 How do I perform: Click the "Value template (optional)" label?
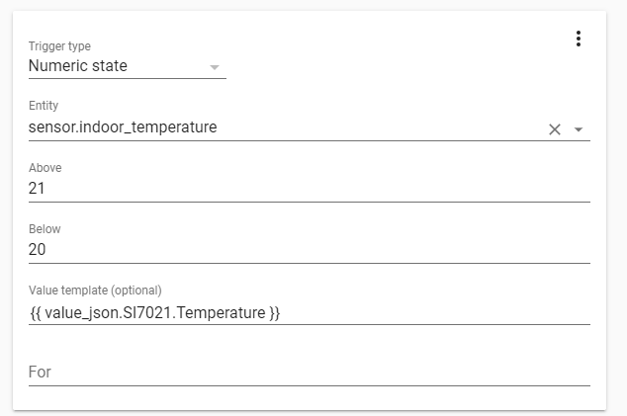pyautogui.click(x=95, y=291)
